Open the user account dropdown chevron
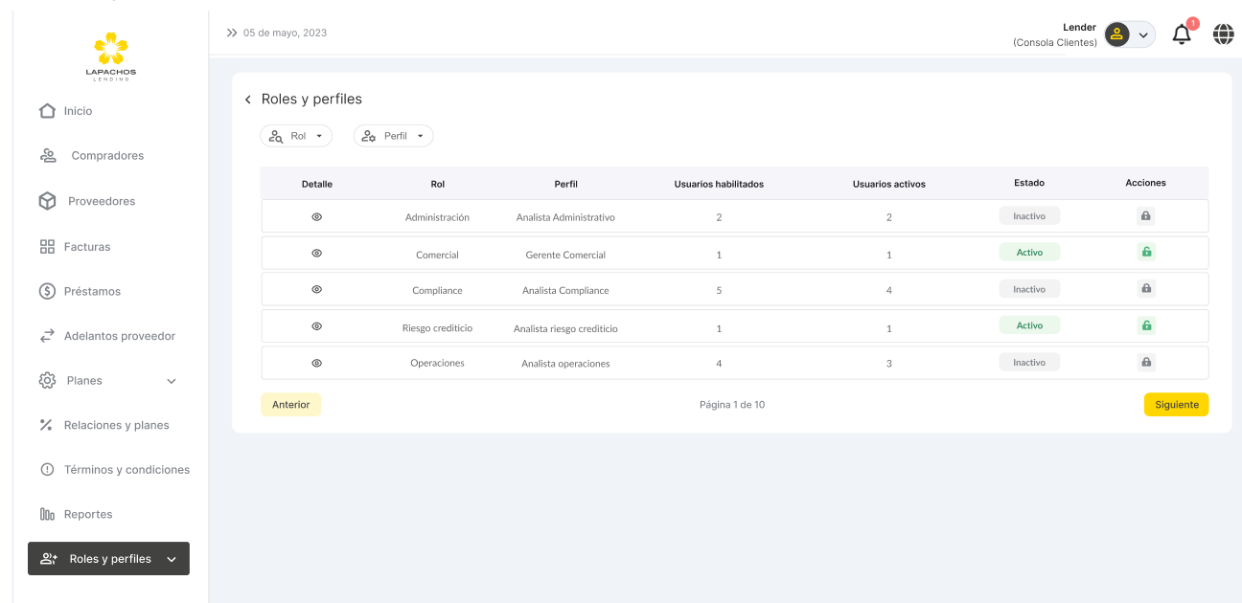Viewport: 1242px width, 603px height. (x=1143, y=35)
